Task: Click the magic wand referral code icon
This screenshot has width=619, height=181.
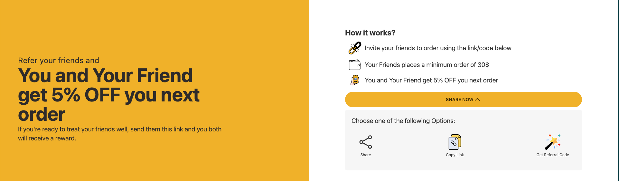Action: pyautogui.click(x=553, y=142)
